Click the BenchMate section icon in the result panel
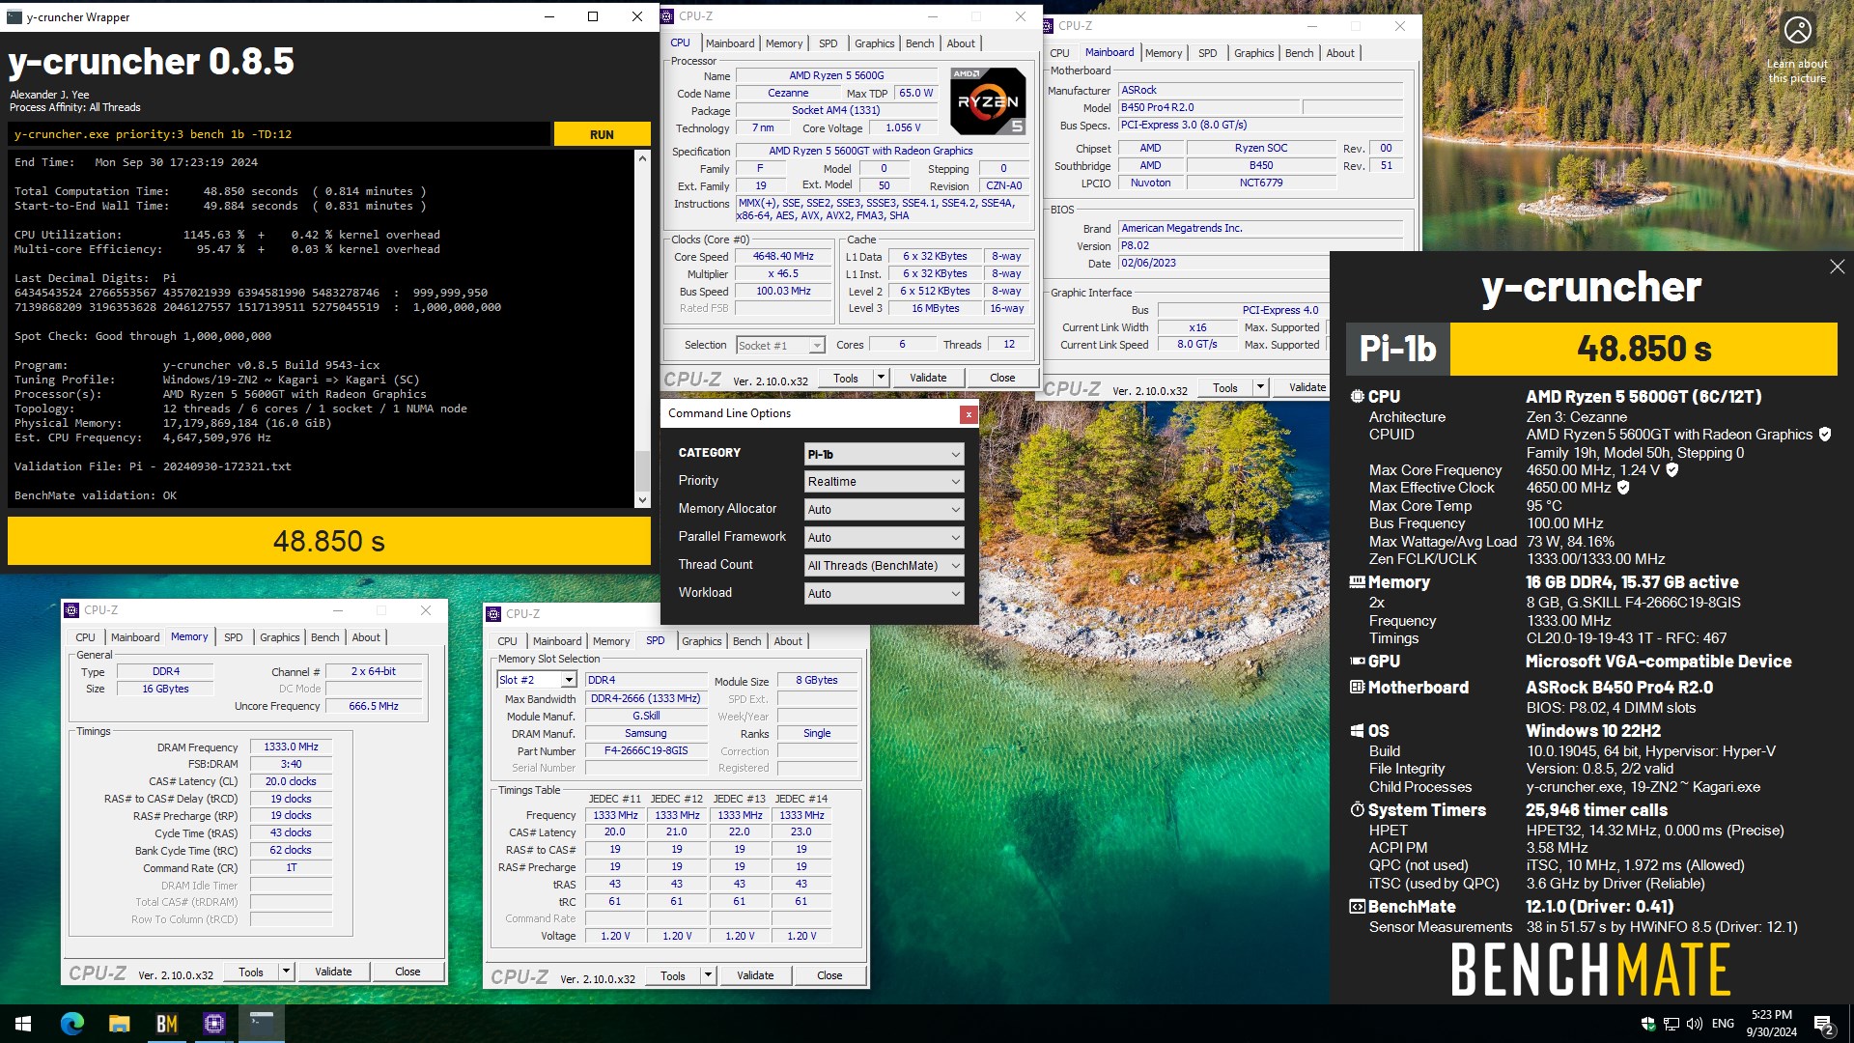 1357,907
